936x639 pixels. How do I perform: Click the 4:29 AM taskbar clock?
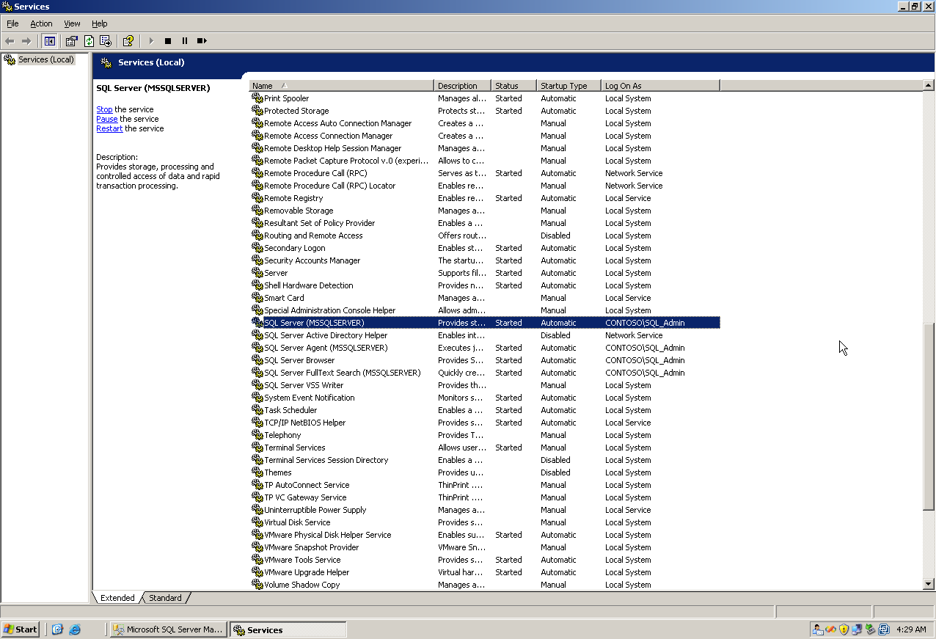[911, 629]
